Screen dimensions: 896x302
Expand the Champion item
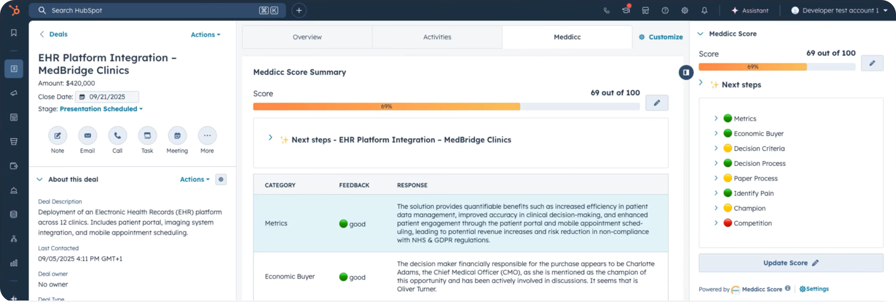tap(716, 208)
